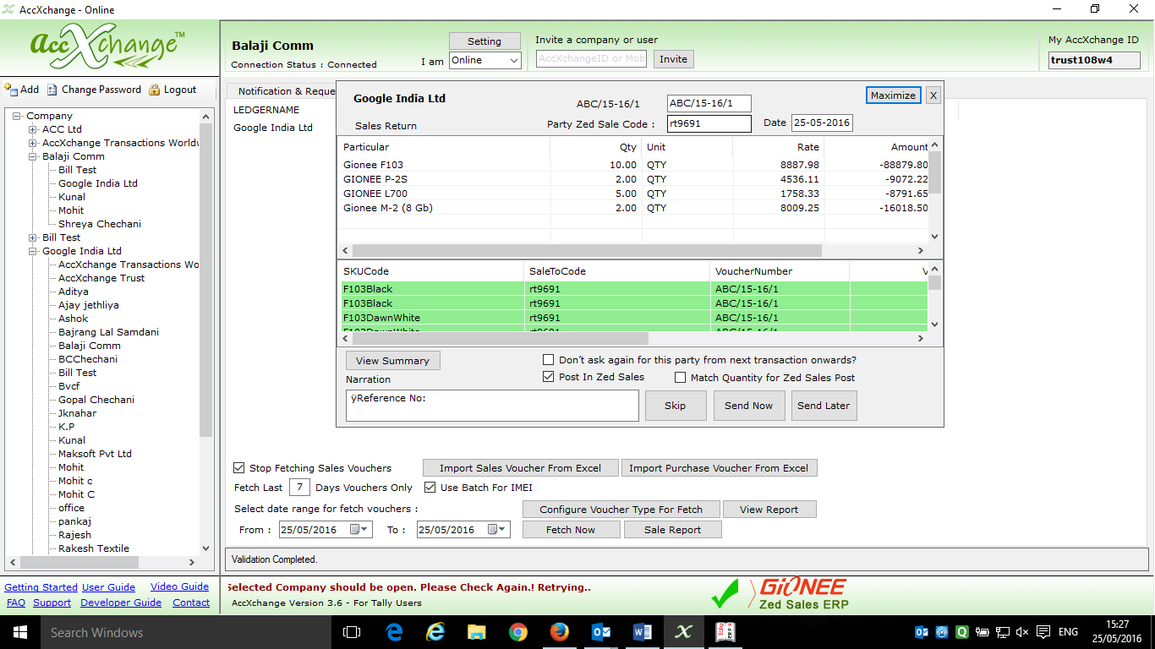Open the Developer Guide link
This screenshot has width=1155, height=649.
tap(121, 603)
